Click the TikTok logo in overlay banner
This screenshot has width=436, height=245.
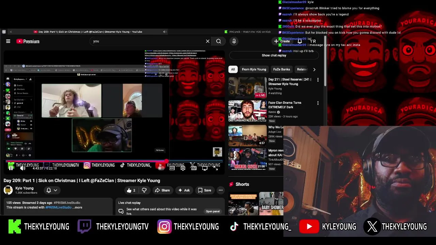[234, 227]
